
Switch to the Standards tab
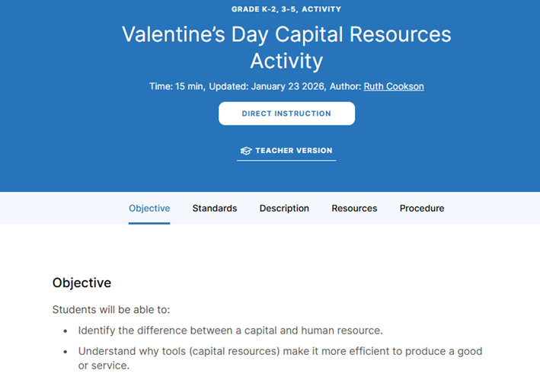coord(214,208)
